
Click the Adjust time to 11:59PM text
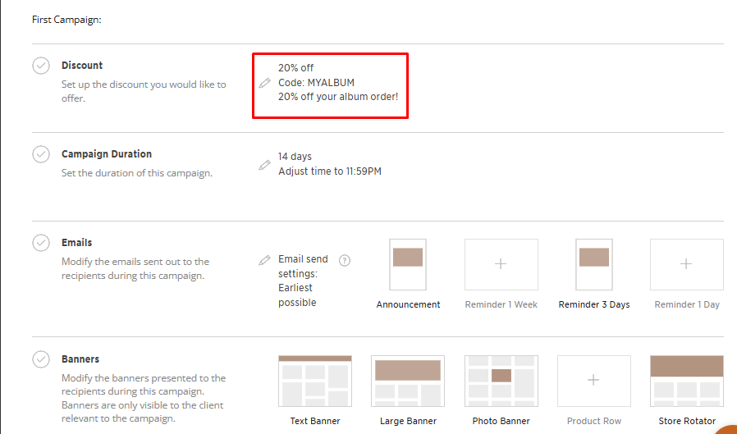point(329,171)
